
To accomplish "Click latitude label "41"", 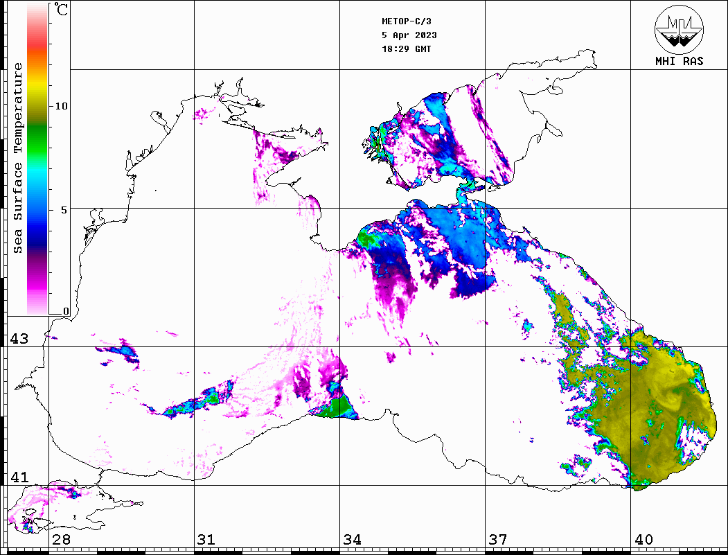I will click(x=19, y=477).
